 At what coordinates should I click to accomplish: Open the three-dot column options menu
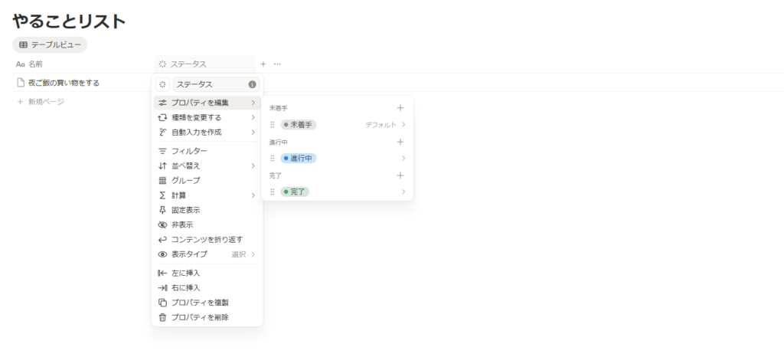(x=277, y=64)
